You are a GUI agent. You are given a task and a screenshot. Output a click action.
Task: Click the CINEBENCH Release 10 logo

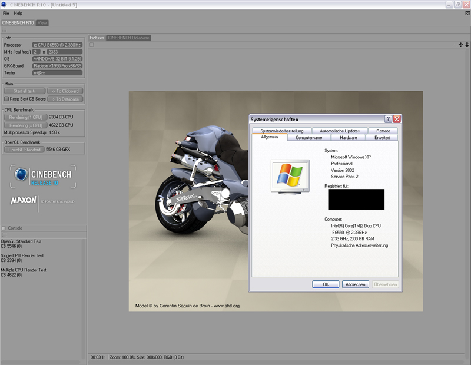pos(43,177)
